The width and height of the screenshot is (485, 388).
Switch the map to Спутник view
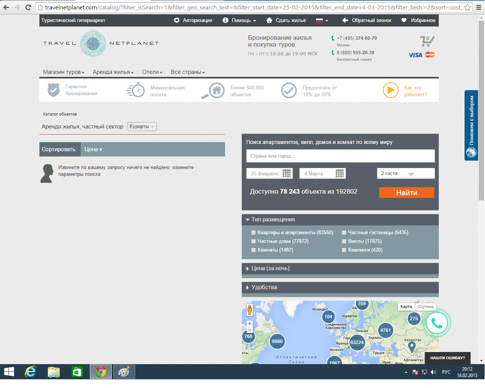[x=426, y=307]
